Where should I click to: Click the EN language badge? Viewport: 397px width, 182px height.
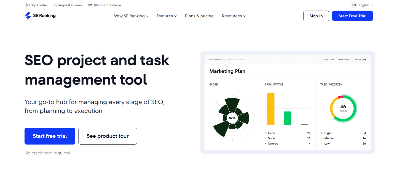tap(354, 5)
